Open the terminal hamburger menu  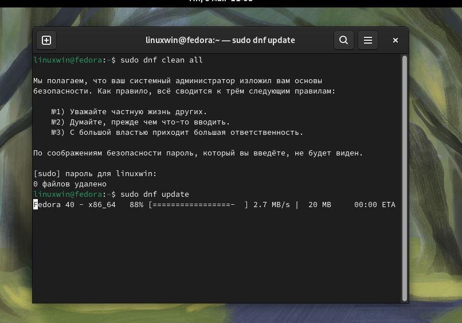[368, 40]
